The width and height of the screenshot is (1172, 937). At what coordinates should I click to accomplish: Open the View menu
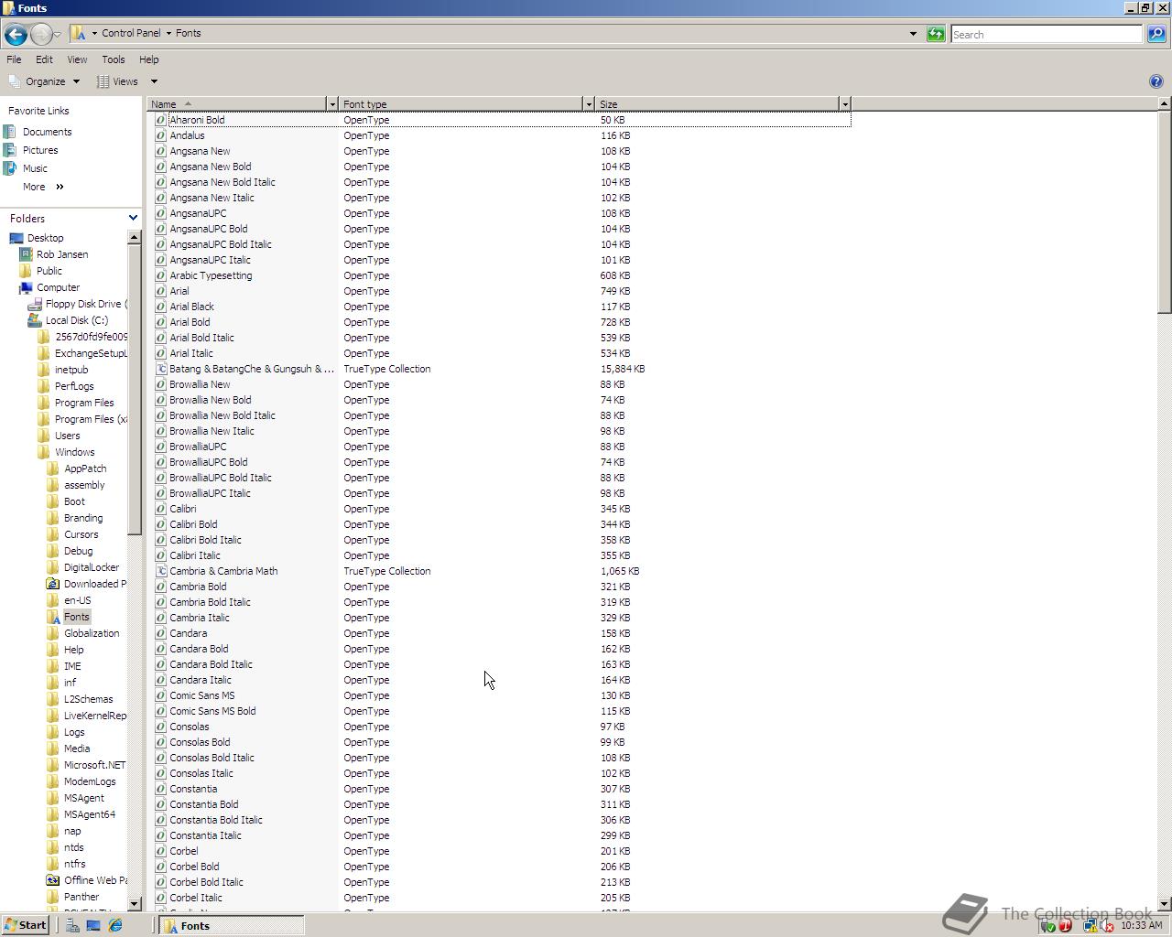click(77, 59)
